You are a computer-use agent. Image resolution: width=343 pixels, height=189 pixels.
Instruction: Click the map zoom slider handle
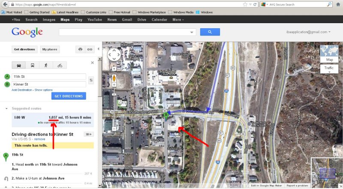click(114, 94)
